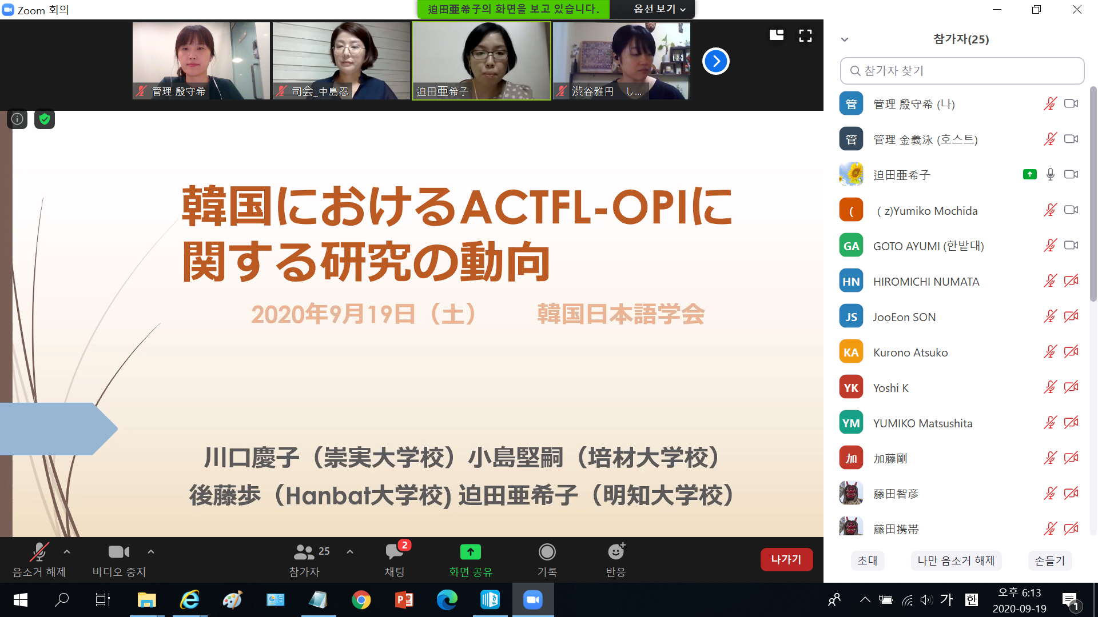Unmute microphone with 음소거 해제
The image size is (1098, 617).
point(39,552)
